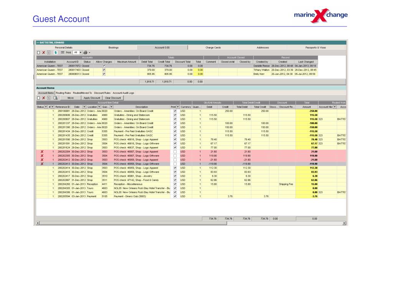This screenshot has width=393, height=295.
Task: Click the -250.00 amount cell
Action: tap(307, 111)
